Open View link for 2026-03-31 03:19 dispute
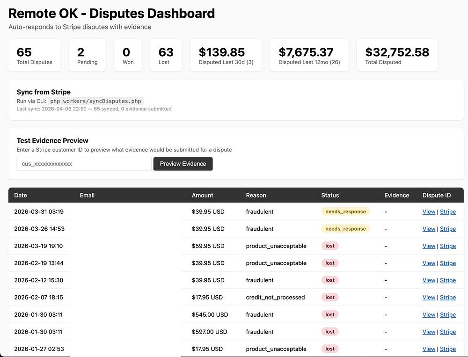Screen dimensions: 468x357 point(429,211)
